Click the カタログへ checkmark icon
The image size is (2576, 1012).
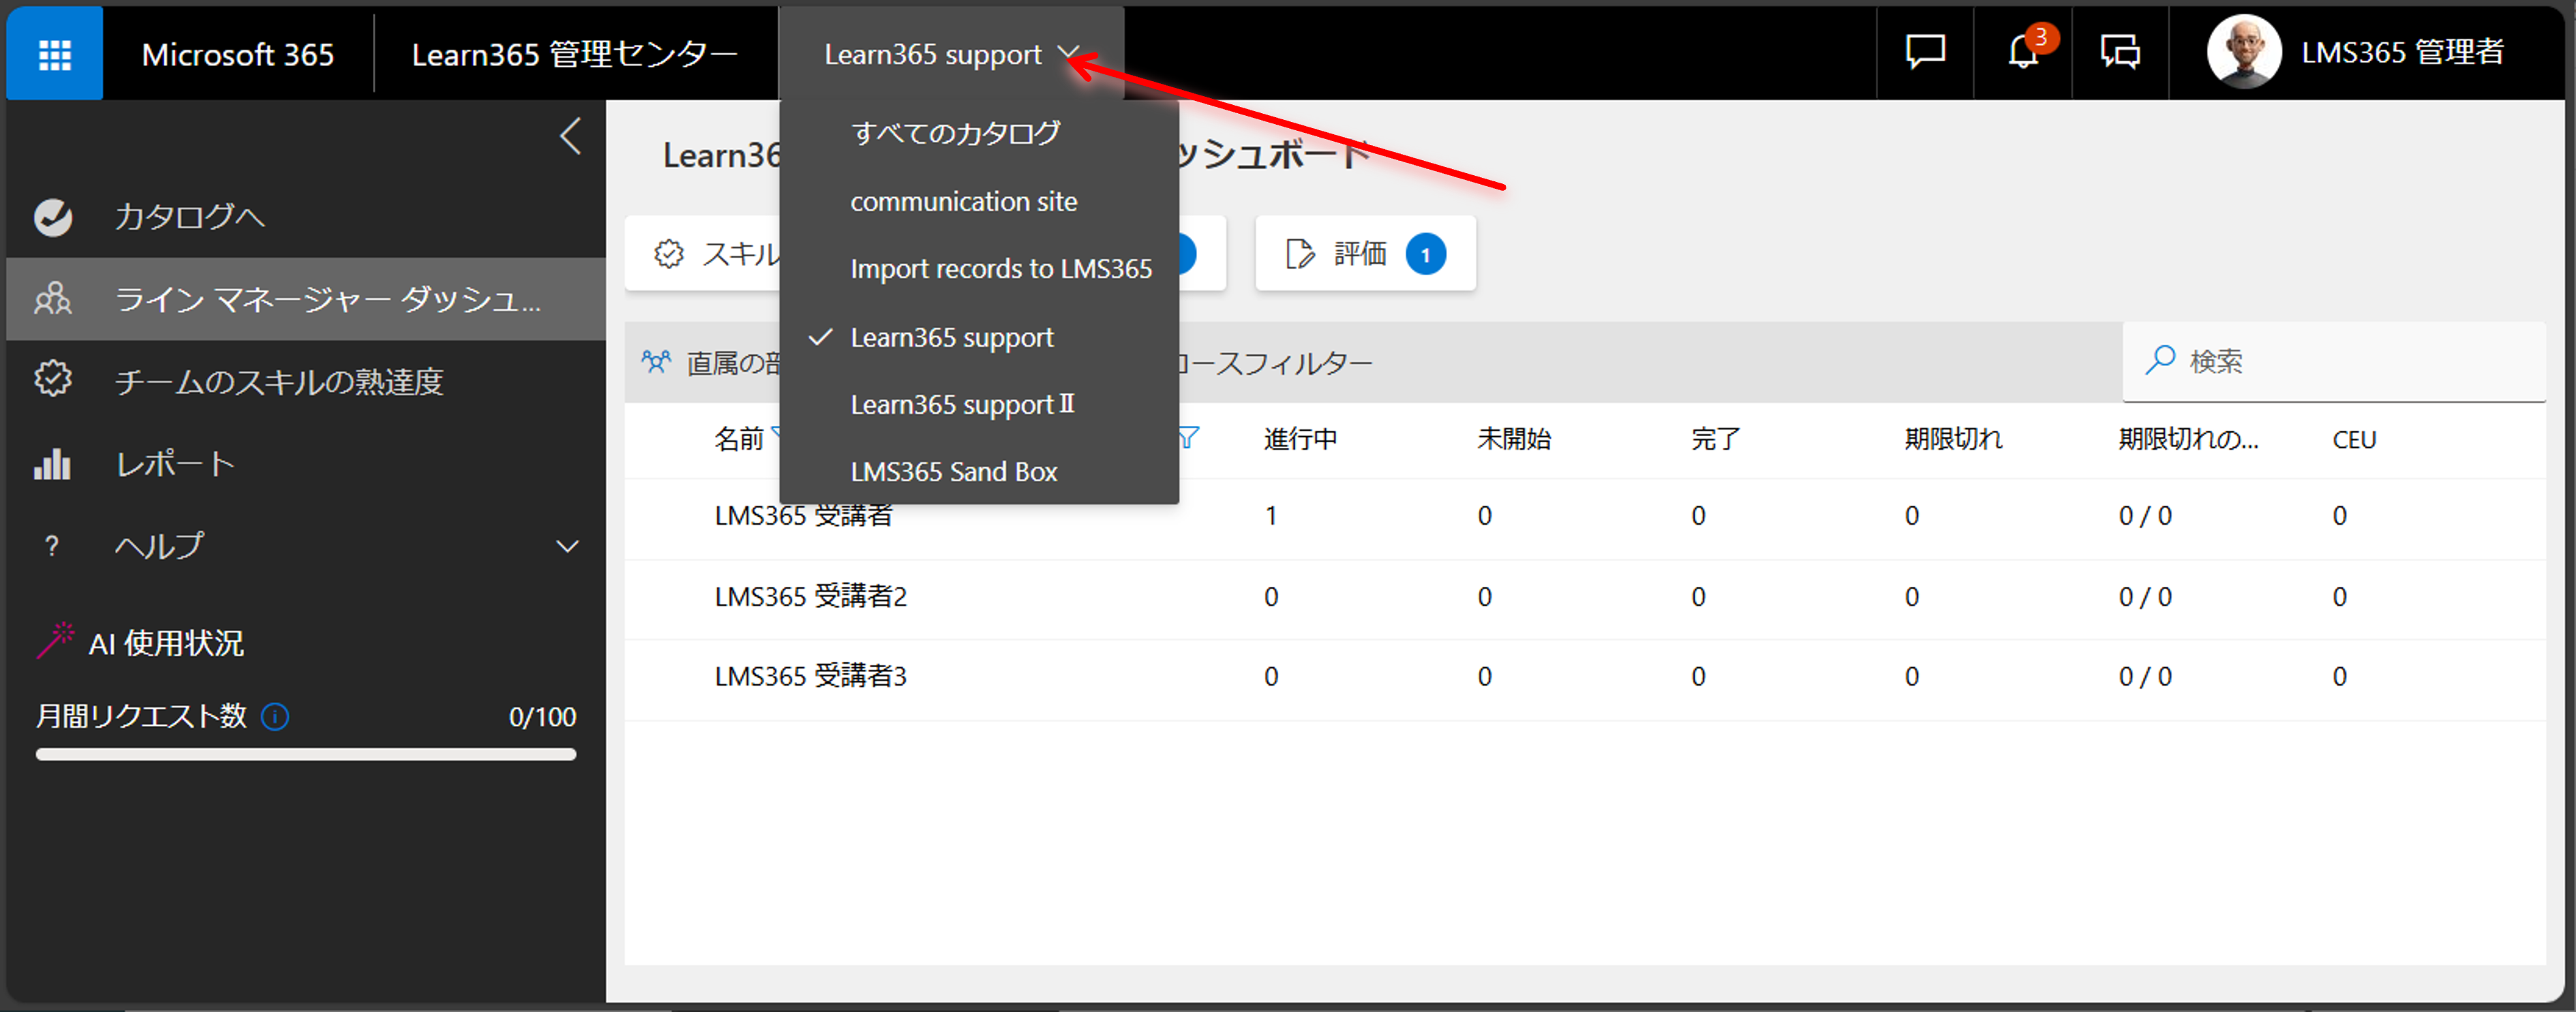pos(53,217)
